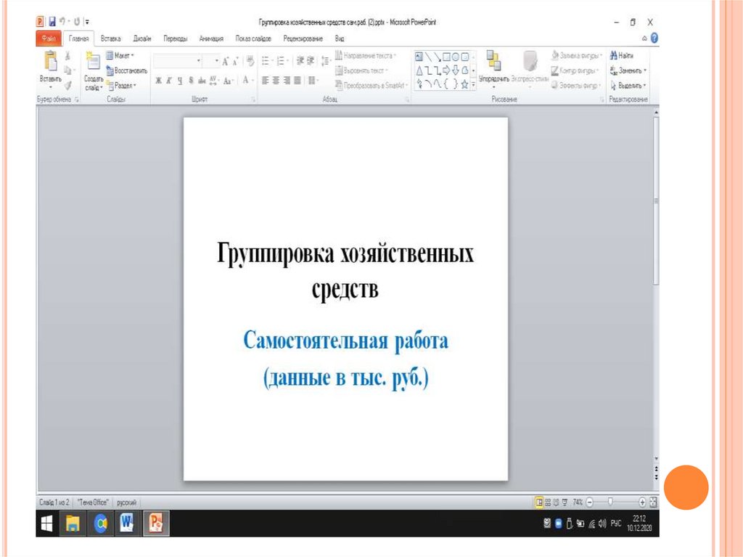743x557 pixels.
Task: Click the Replace (Заменить) button
Action: click(628, 70)
